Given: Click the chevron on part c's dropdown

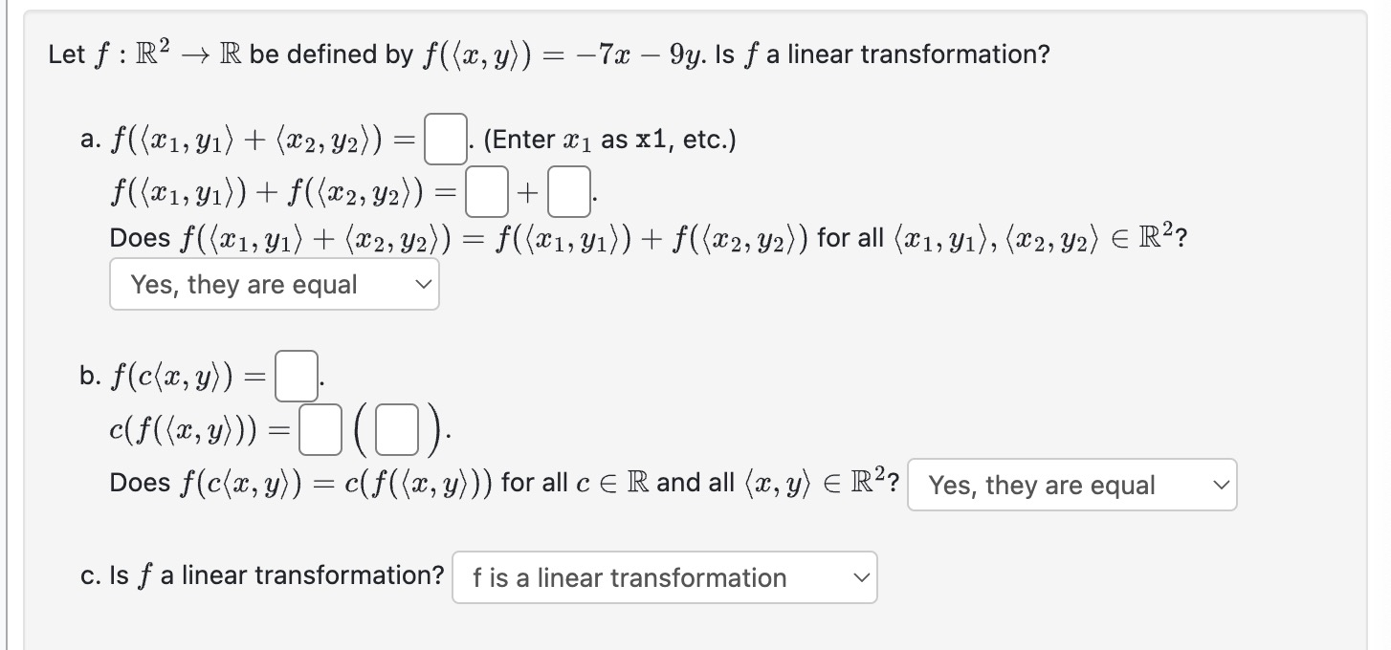Looking at the screenshot, I should (x=860, y=576).
